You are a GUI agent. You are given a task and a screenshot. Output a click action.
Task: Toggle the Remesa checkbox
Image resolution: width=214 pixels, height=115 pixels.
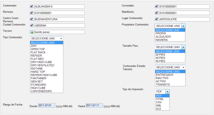tap(31, 13)
